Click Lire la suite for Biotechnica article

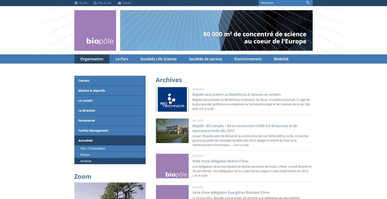(206, 109)
